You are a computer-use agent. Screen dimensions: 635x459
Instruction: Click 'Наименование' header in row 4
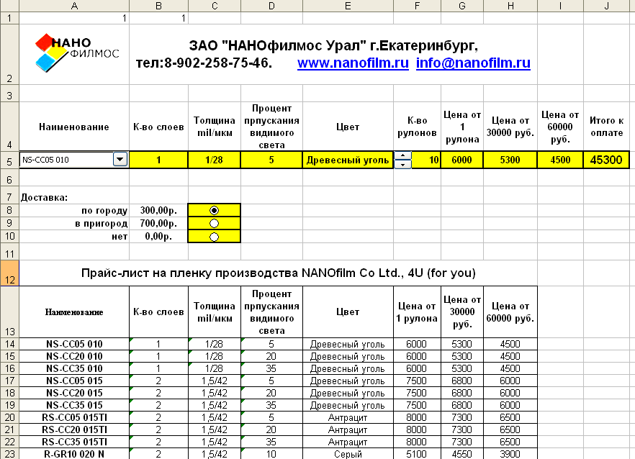point(74,127)
